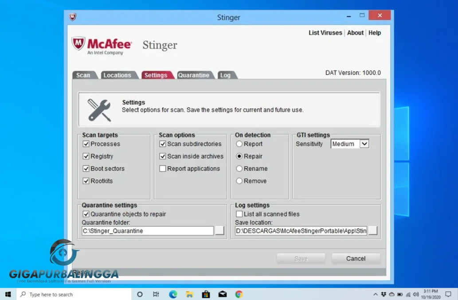Select the Settings tab

(x=156, y=75)
